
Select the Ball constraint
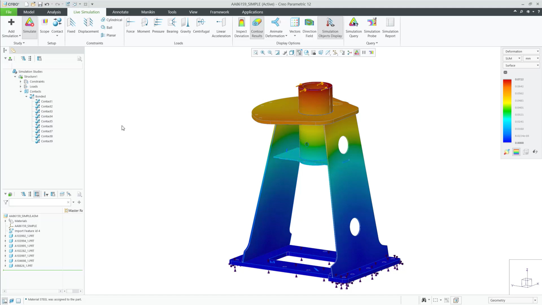point(107,27)
